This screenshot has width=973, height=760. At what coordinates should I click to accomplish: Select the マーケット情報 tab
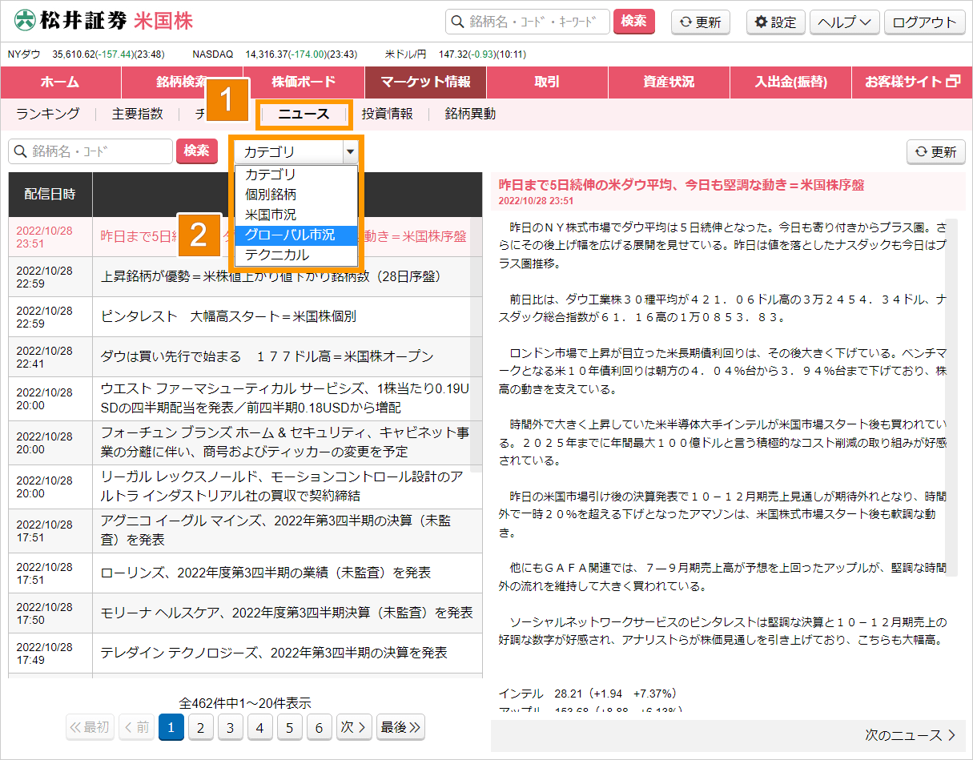click(x=425, y=82)
